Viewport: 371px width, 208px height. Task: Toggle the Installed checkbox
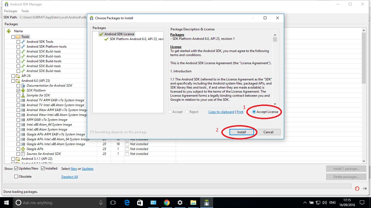[43, 168]
